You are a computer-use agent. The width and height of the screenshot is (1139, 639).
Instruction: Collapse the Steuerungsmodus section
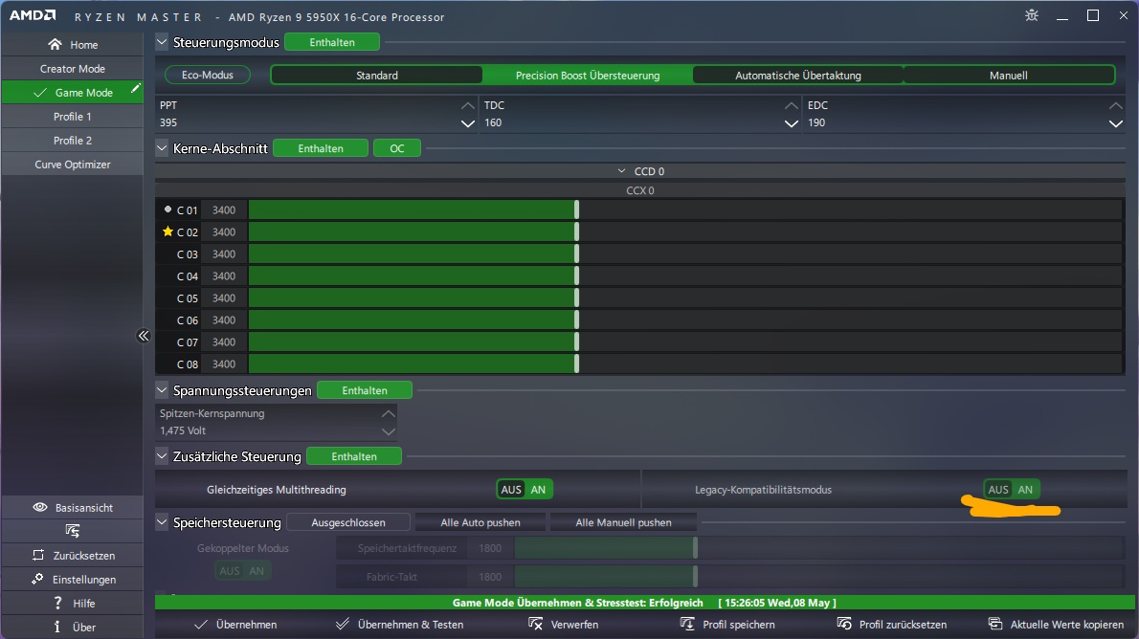pos(162,42)
